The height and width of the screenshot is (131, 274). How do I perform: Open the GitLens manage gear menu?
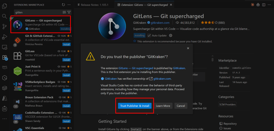[171, 35]
